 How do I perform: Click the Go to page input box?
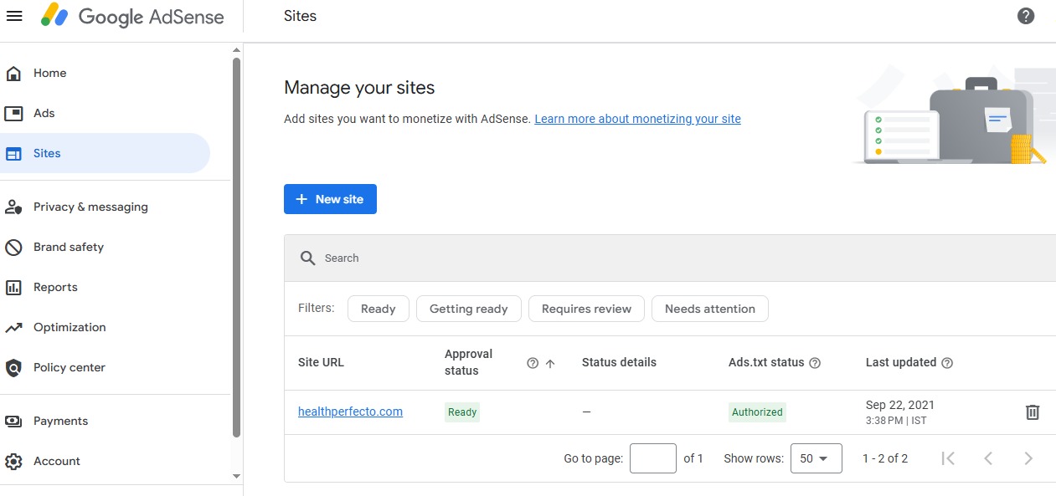coord(652,458)
